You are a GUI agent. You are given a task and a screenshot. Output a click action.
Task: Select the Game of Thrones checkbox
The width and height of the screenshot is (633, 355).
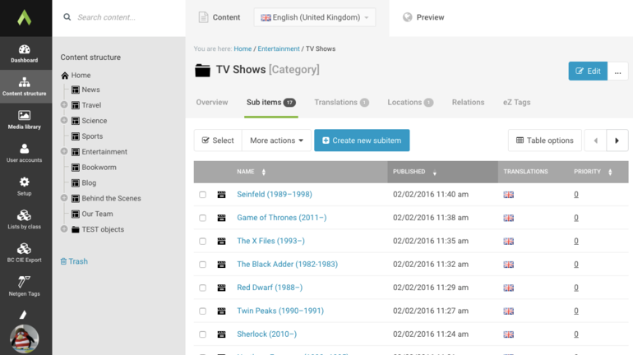[x=203, y=218]
